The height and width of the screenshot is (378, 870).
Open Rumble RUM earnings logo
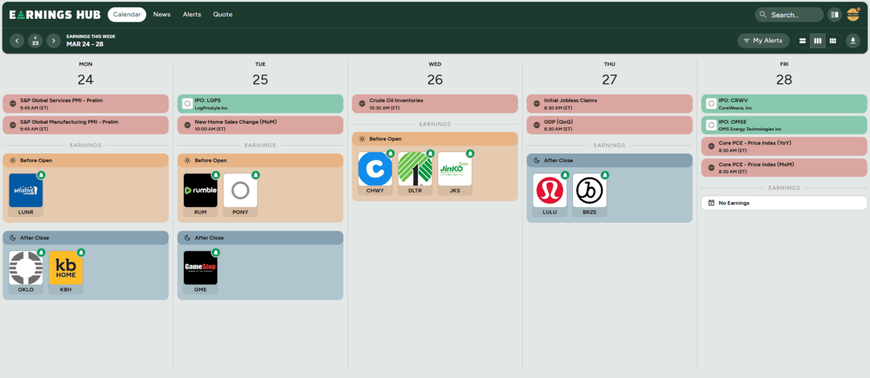coord(201,190)
